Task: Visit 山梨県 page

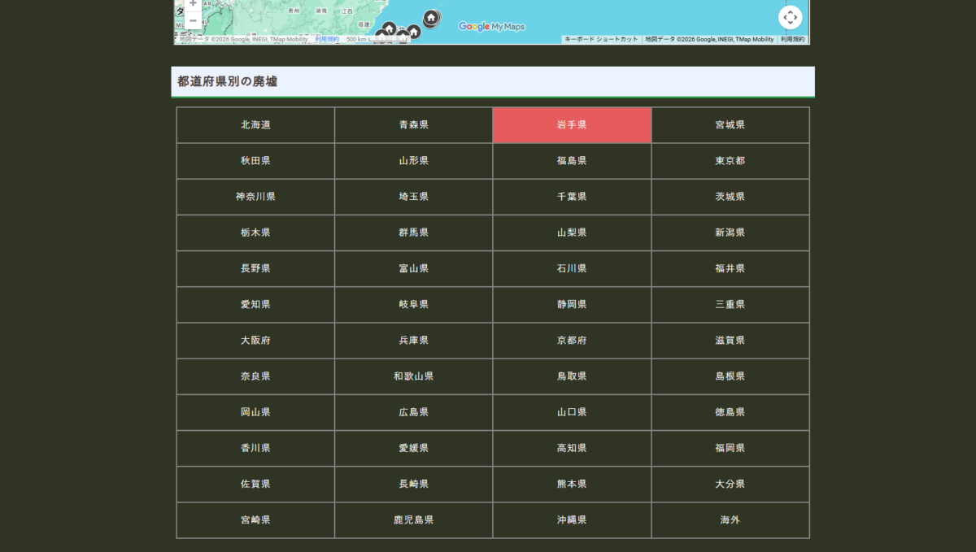Action: click(x=572, y=233)
